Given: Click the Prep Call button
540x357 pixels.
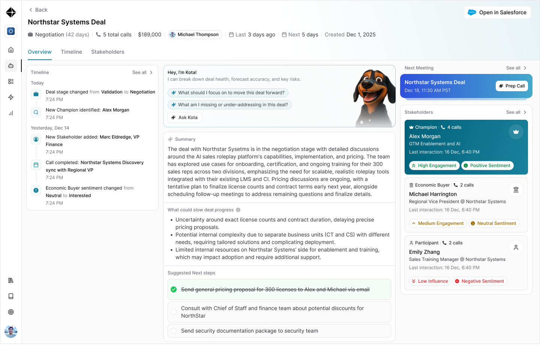Looking at the screenshot, I should [x=512, y=86].
